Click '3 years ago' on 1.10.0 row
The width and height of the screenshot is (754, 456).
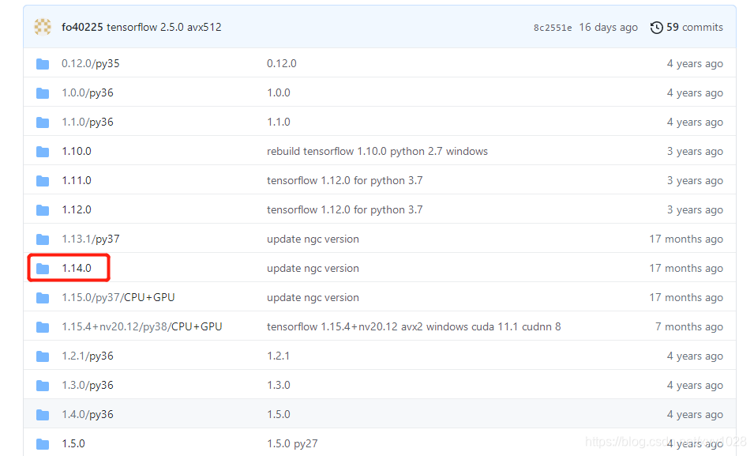click(695, 152)
